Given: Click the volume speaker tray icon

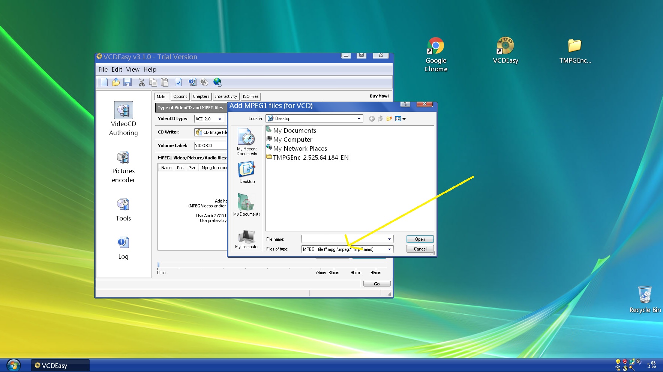Looking at the screenshot, I should (639, 362).
